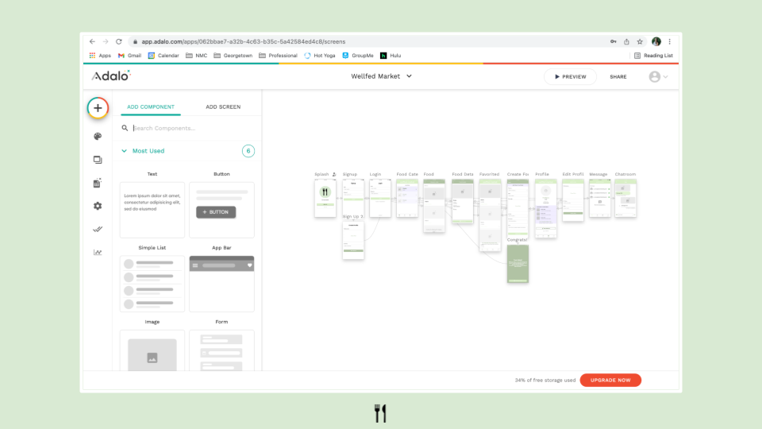The image size is (762, 429).
Task: Open the NMC bookmark folder
Action: pos(196,56)
